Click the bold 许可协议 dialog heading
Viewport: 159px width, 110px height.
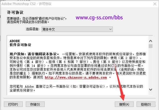pos(15,12)
